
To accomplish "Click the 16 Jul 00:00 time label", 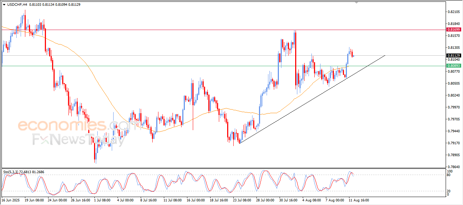I will point(196,200).
